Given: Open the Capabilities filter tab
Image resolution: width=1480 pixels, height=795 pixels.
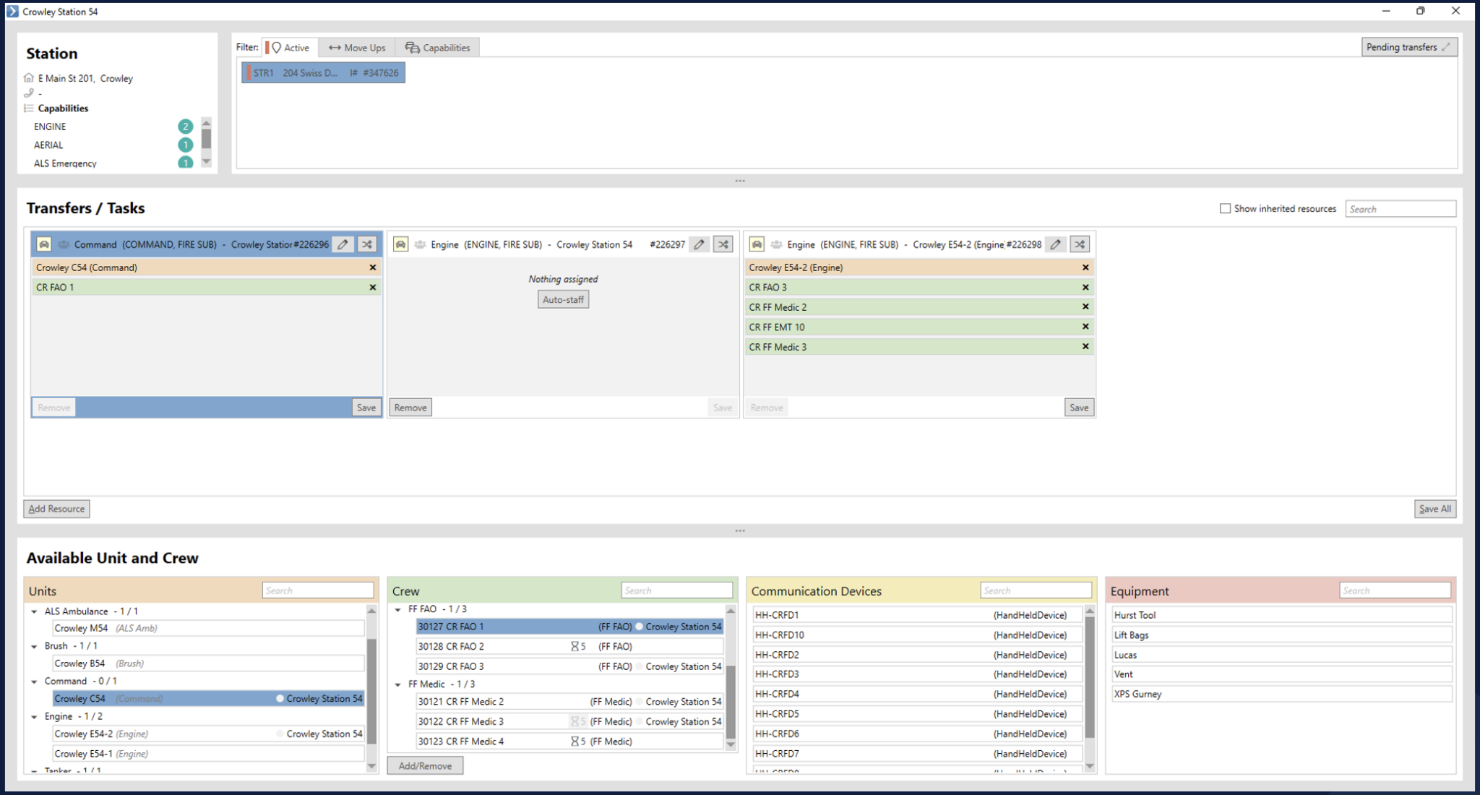Looking at the screenshot, I should [x=437, y=47].
